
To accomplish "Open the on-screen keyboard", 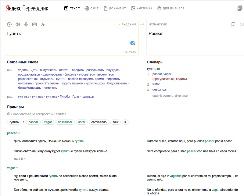I will pos(34,24).
